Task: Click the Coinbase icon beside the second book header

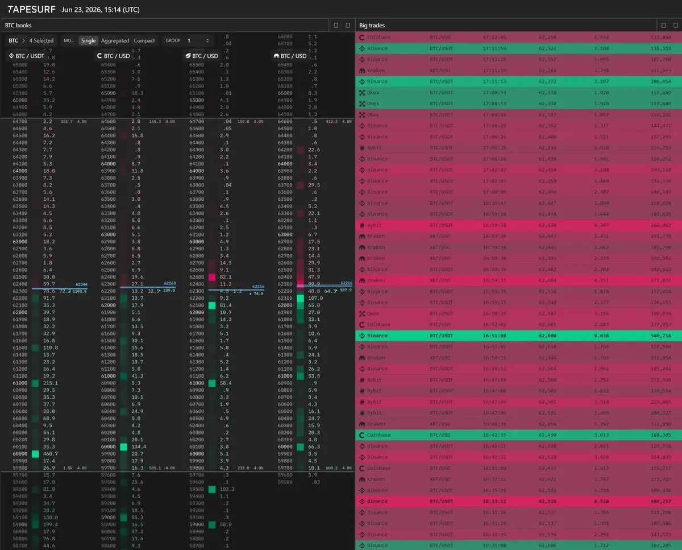Action: tap(99, 56)
